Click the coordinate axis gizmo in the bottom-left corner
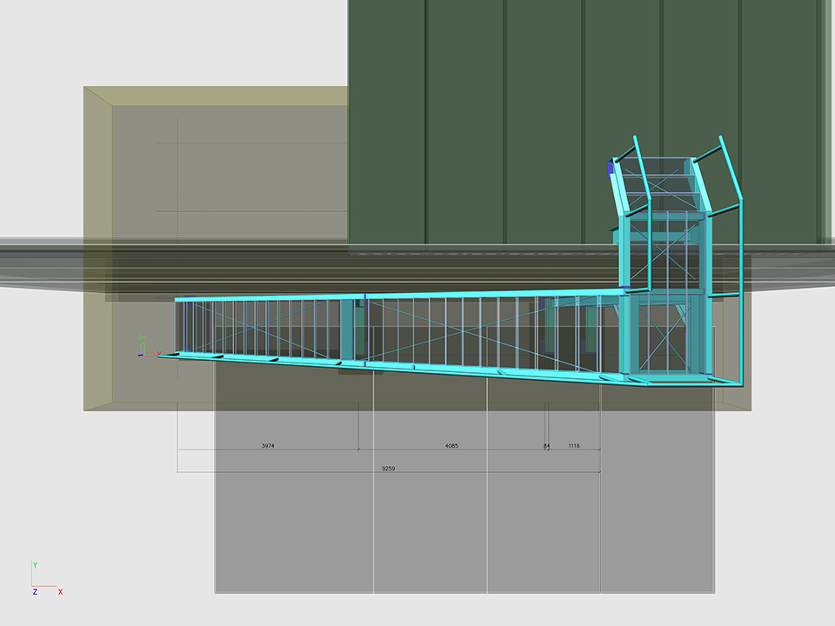The image size is (835, 626). tap(42, 581)
